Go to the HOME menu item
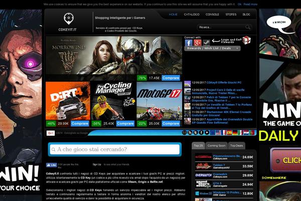301x201 pixels. [x=173, y=15]
